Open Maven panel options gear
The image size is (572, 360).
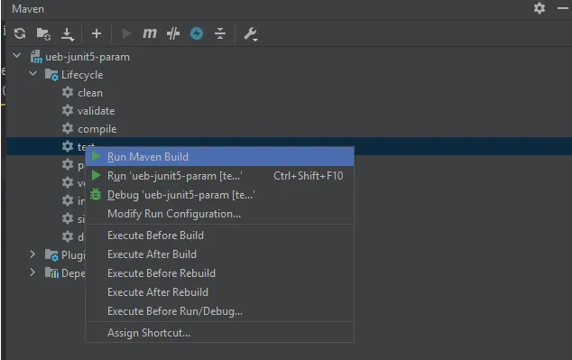point(540,8)
